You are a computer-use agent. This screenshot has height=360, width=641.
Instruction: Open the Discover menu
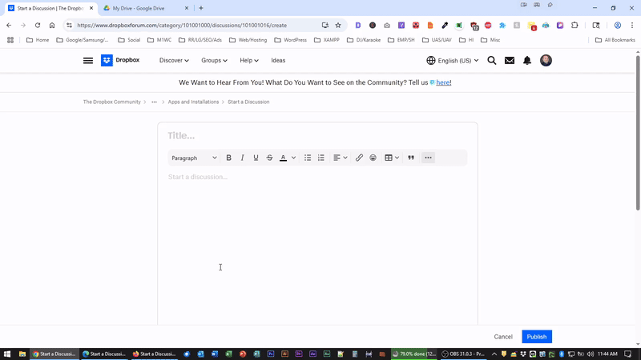click(x=174, y=60)
